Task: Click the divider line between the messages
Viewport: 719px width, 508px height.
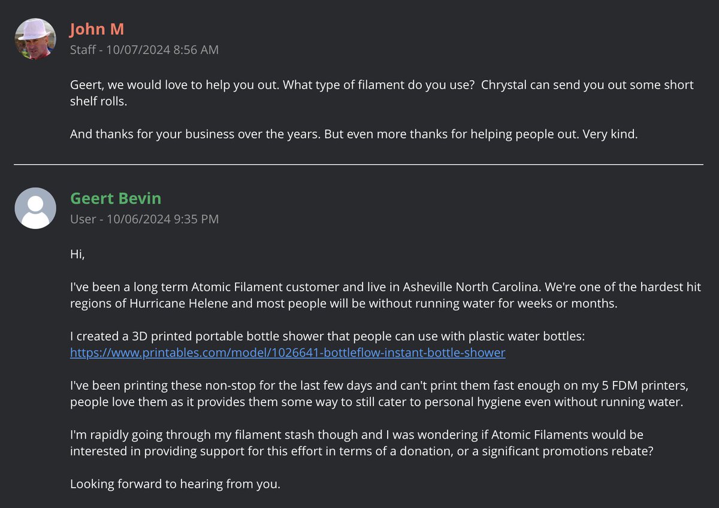Action: (358, 164)
